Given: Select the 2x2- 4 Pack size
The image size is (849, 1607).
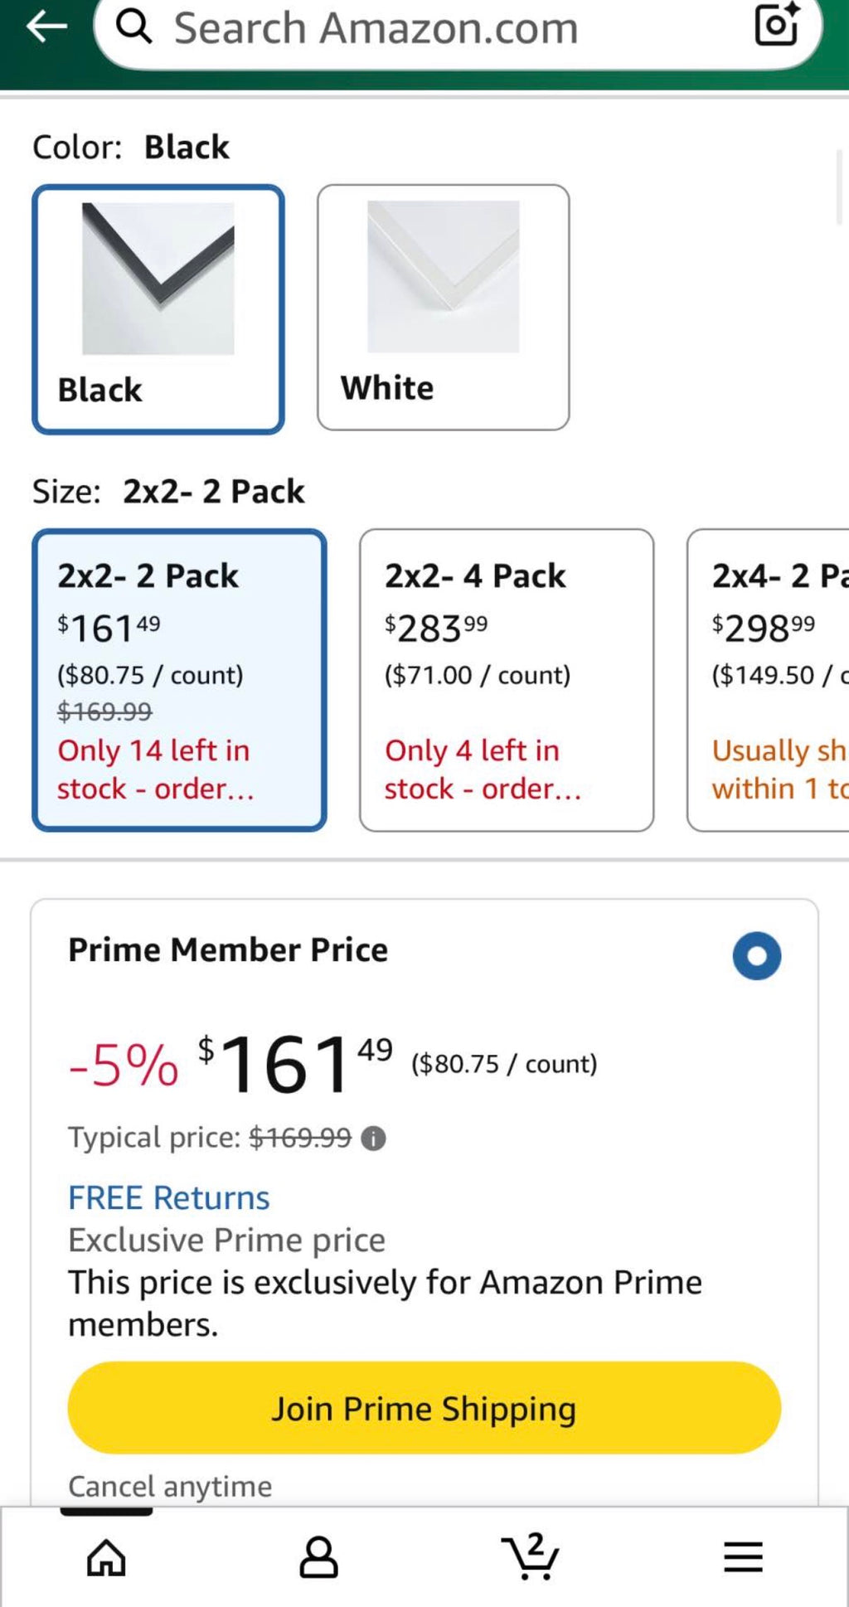Looking at the screenshot, I should pos(507,680).
